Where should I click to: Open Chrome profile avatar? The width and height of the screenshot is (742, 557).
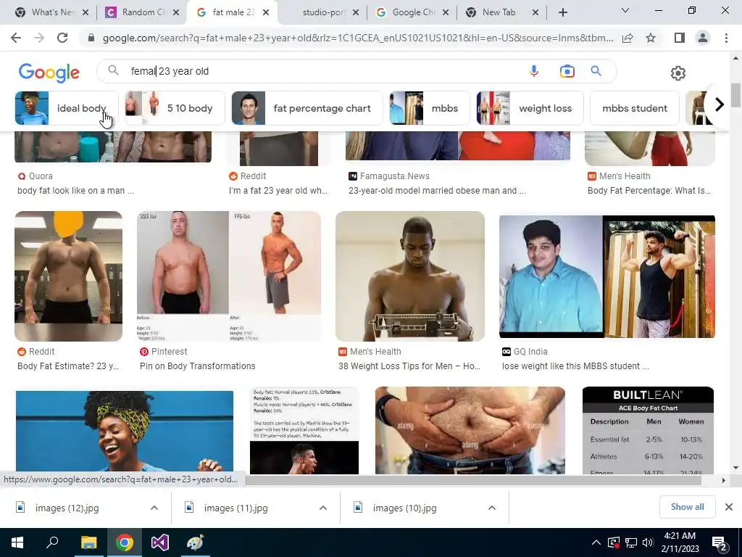click(x=703, y=38)
